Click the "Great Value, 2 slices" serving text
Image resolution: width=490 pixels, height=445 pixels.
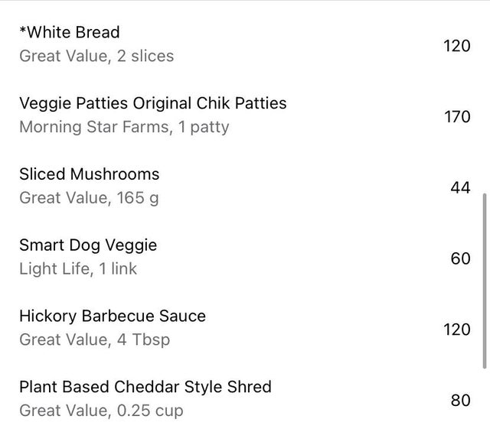(96, 56)
